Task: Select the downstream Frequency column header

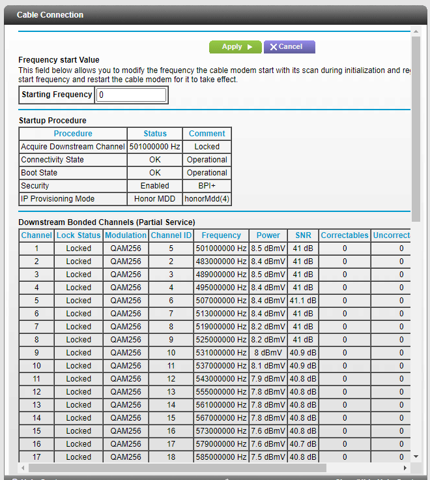Action: [x=221, y=235]
